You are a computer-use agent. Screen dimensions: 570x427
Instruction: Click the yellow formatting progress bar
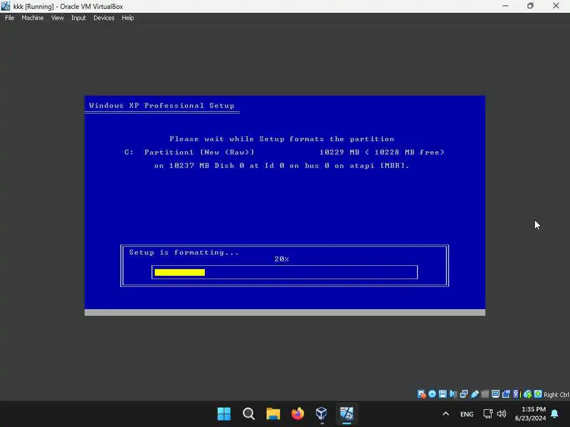(180, 272)
